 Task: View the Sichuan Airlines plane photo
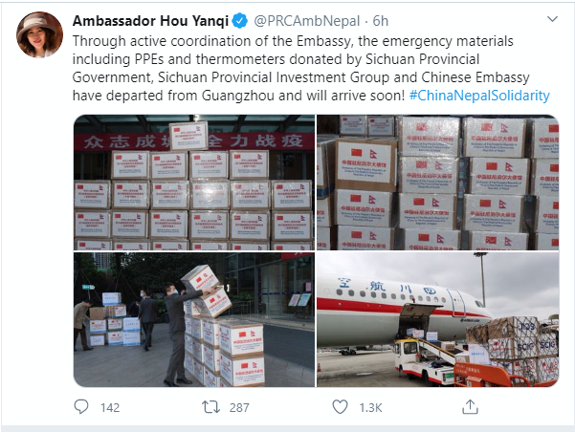coord(438,319)
